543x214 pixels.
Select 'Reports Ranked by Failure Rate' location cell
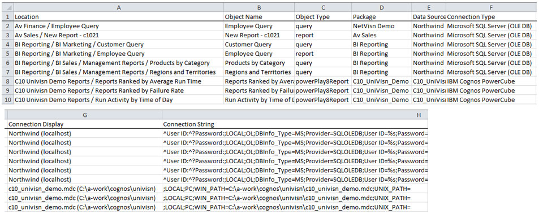118,90
